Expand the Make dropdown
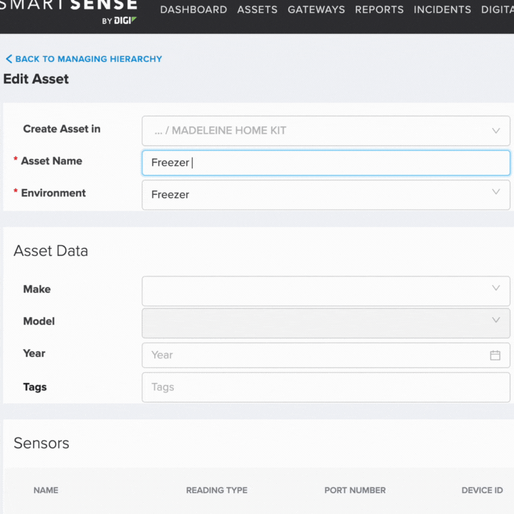The image size is (514, 514). 326,291
